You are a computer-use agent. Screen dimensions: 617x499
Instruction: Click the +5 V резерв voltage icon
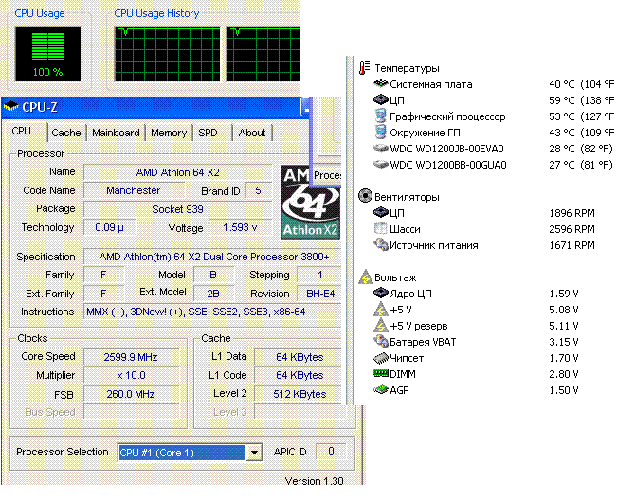click(x=380, y=325)
